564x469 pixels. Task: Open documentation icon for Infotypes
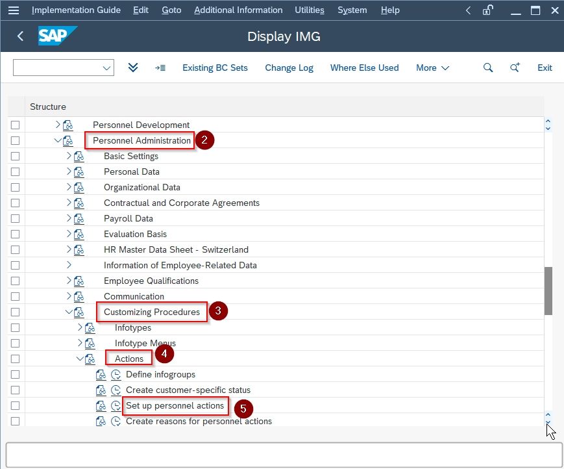coord(90,327)
